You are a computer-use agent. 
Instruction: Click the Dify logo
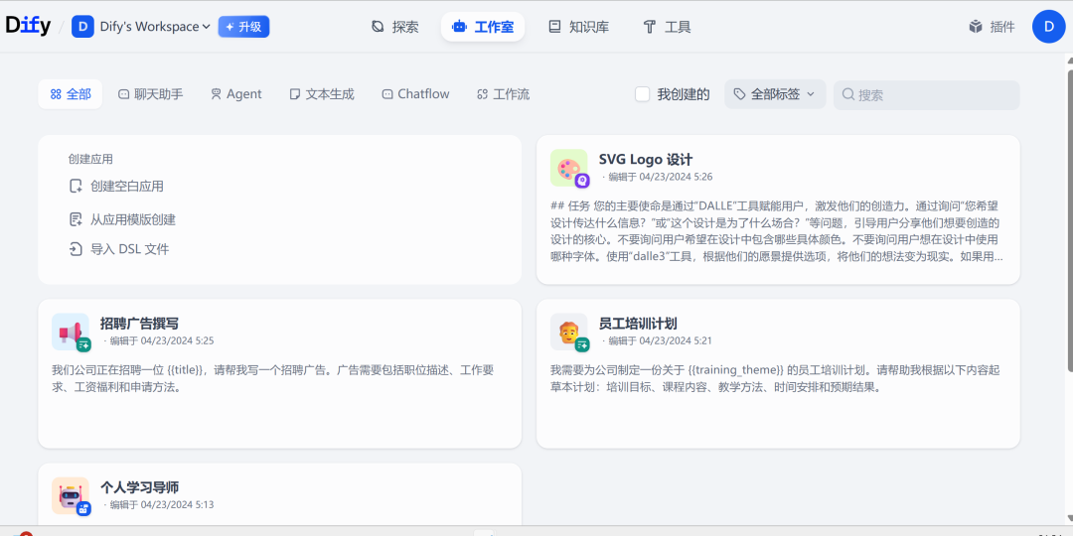(x=28, y=26)
